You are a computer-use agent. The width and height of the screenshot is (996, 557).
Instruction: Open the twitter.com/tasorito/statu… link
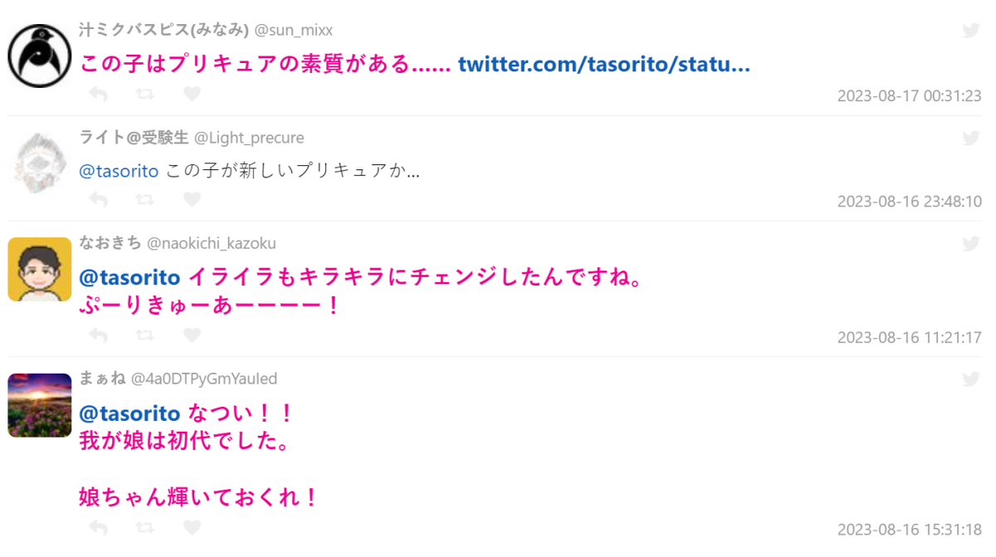[604, 64]
